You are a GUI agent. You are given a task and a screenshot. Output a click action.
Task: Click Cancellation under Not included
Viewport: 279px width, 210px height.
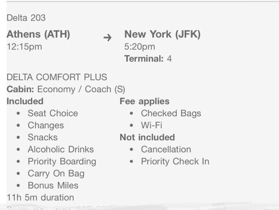166,150
